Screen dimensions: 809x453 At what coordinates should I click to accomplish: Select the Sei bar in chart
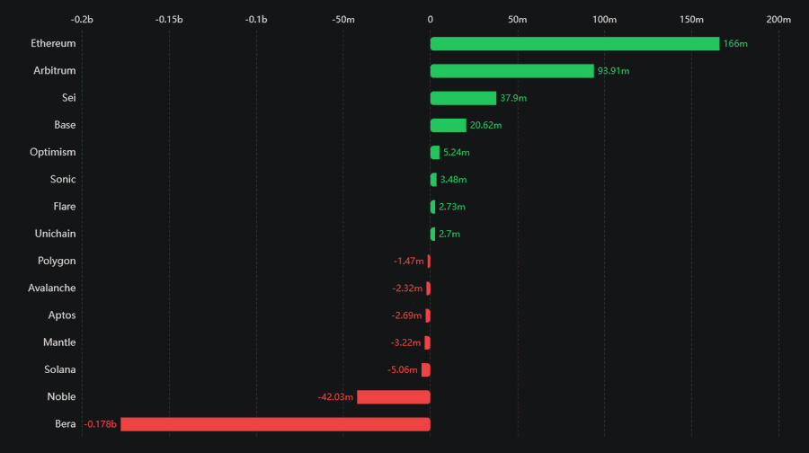[x=463, y=98]
